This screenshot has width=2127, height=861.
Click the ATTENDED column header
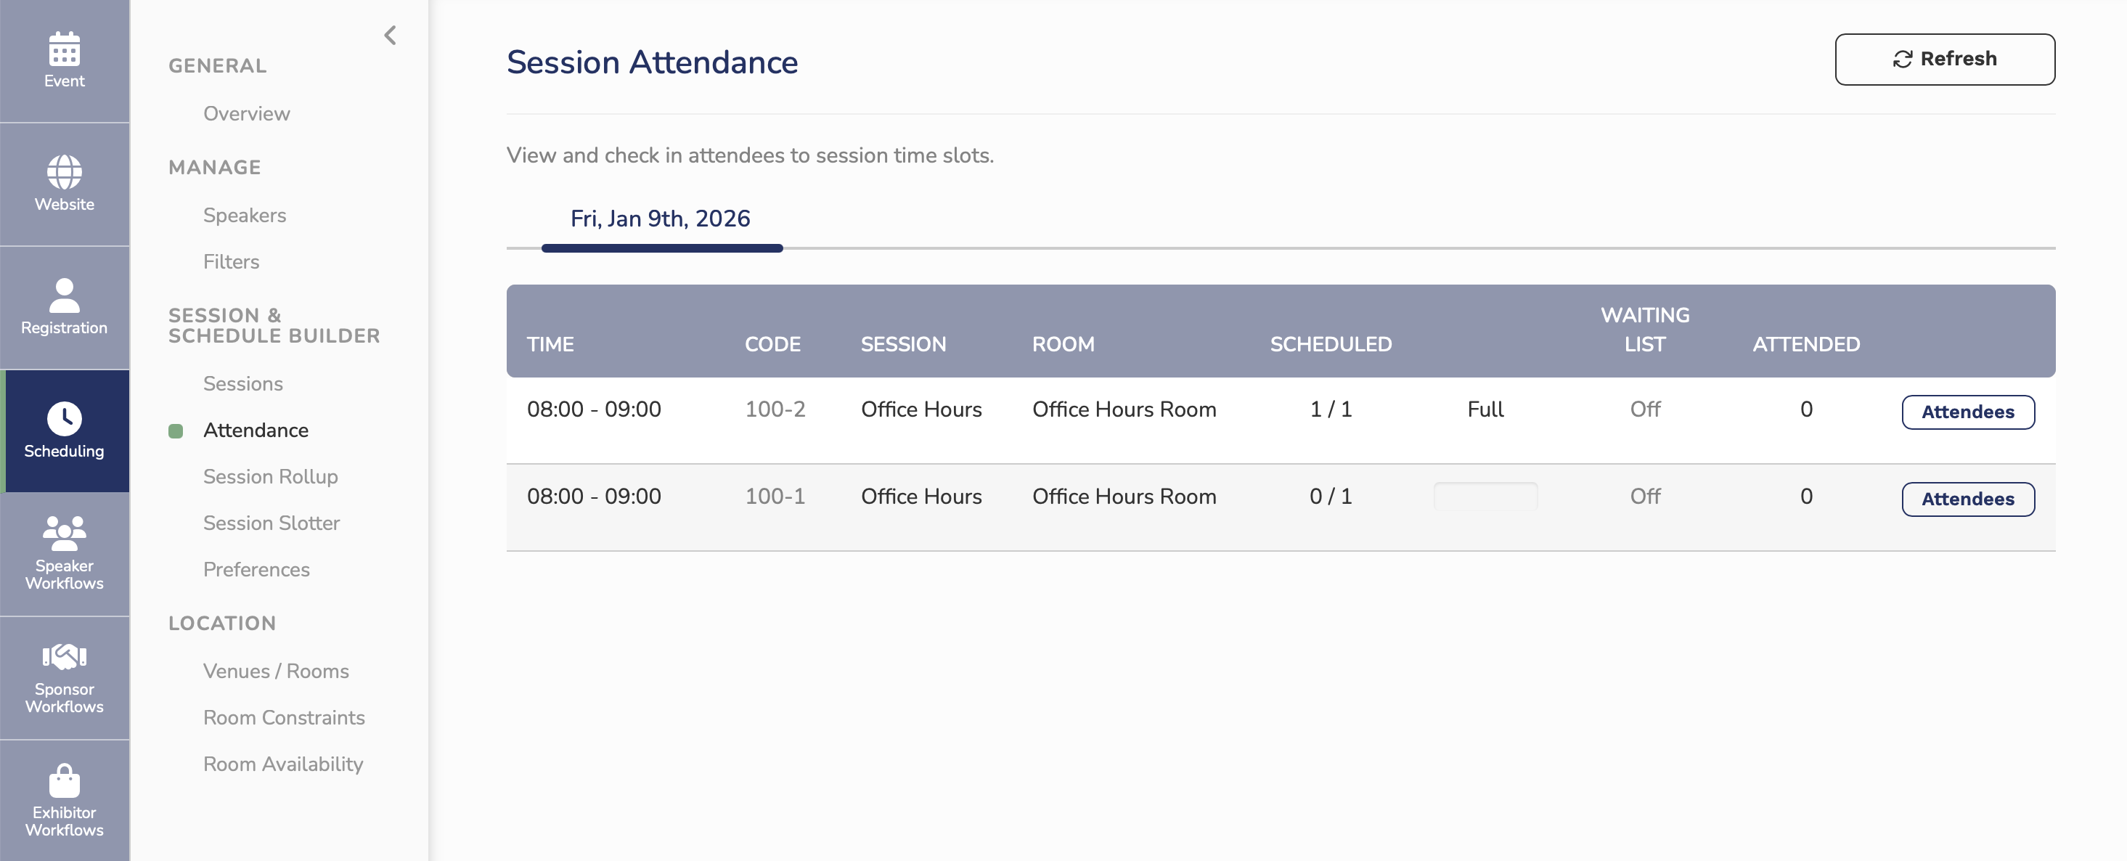[1806, 344]
